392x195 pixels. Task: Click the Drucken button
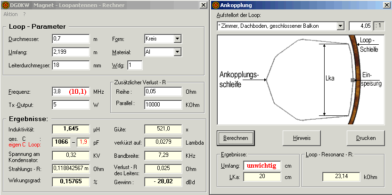(366, 138)
